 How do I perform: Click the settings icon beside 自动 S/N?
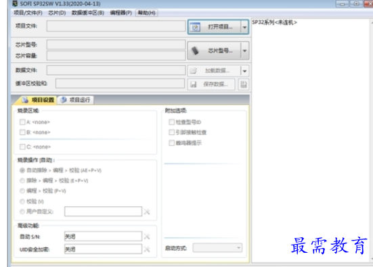pos(147,237)
